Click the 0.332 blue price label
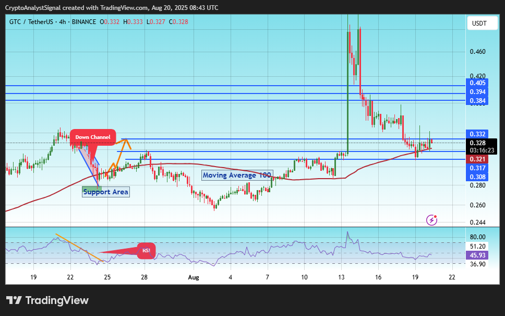This screenshot has height=316, width=505. tap(477, 134)
